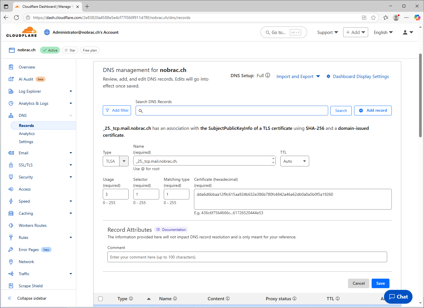Toggle the Star button for nobrac.ch

pyautogui.click(x=70, y=50)
